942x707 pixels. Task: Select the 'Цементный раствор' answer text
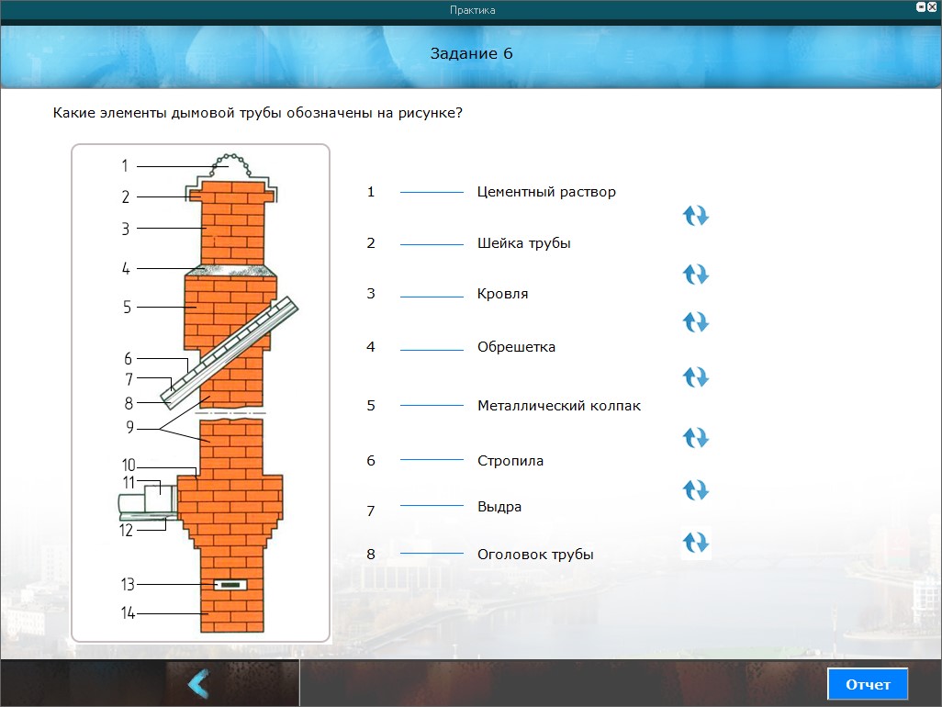point(546,192)
